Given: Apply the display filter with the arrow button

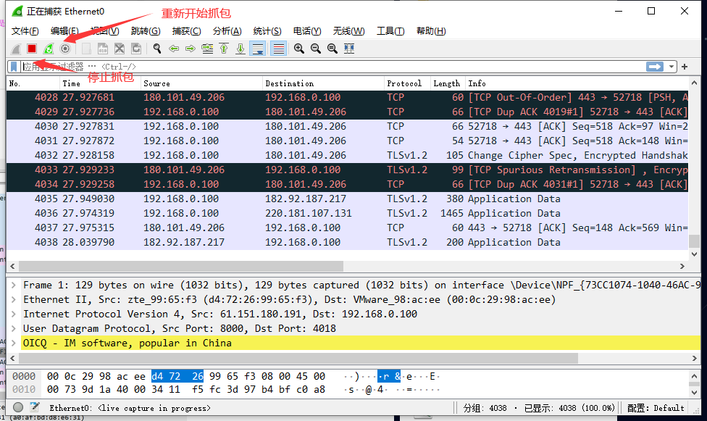Looking at the screenshot, I should pos(655,67).
